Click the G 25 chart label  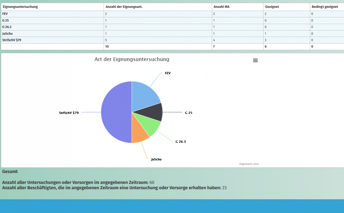coord(189,113)
